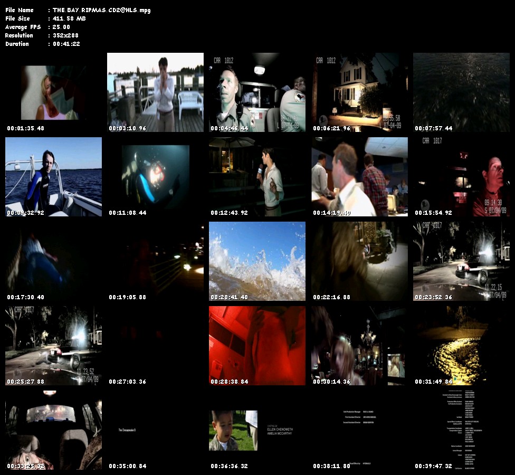
Task: Click the thumbnail stamped 00:01:35.48
Action: 53,92
